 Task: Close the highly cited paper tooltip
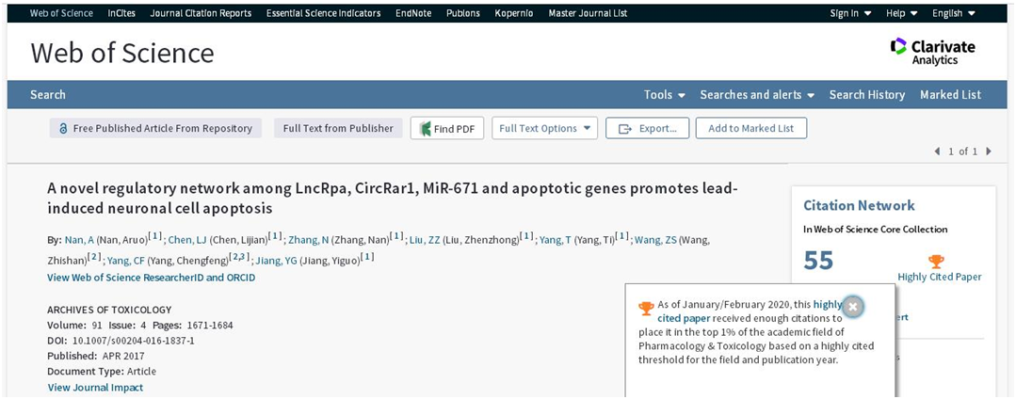pos(852,307)
